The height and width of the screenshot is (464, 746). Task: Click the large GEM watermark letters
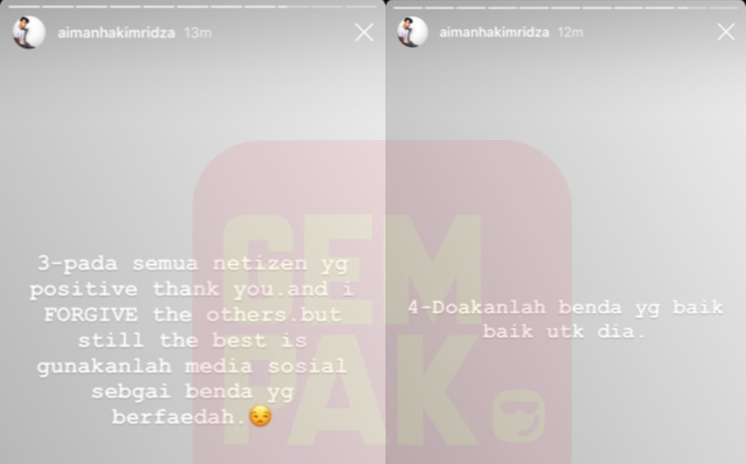point(352,269)
